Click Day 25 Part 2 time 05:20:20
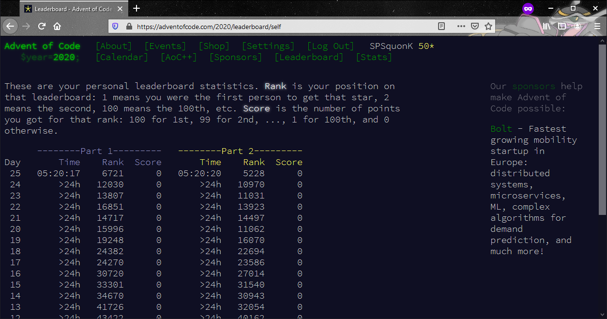This screenshot has width=607, height=319. 199,173
